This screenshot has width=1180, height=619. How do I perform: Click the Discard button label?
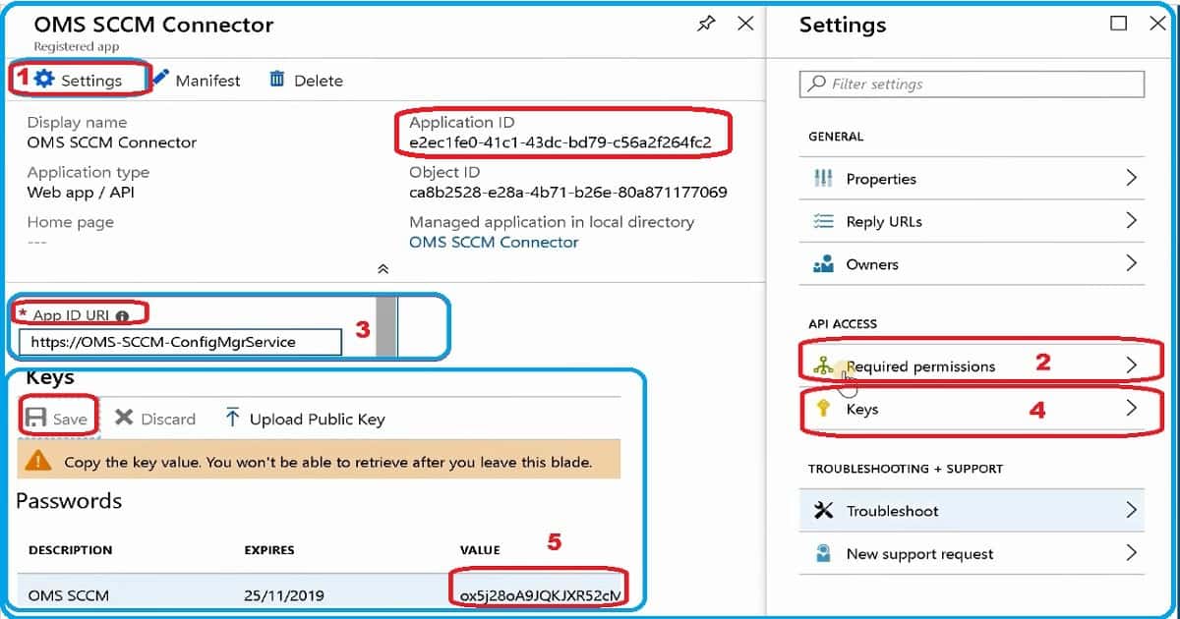(168, 419)
